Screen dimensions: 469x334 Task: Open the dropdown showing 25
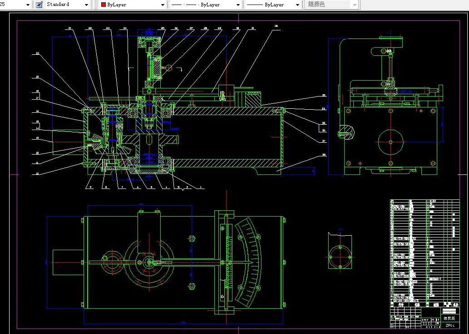(x=15, y=5)
